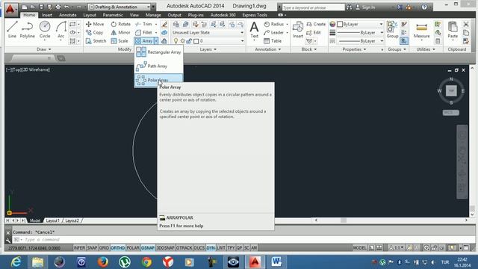Toggle SNAP mode in status bar
This screenshot has width=478, height=269.
(92, 248)
